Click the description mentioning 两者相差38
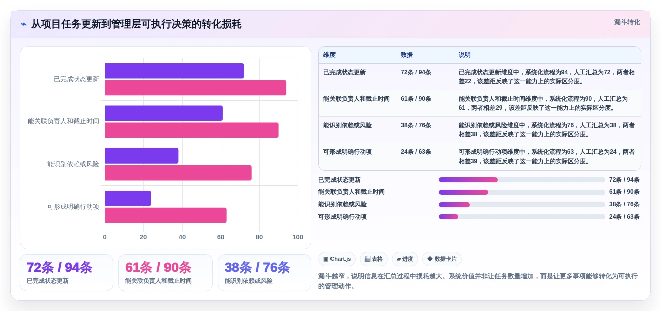This screenshot has width=661, height=311. point(547,130)
